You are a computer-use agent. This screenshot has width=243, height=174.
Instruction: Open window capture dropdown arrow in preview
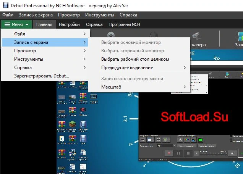coord(154,140)
